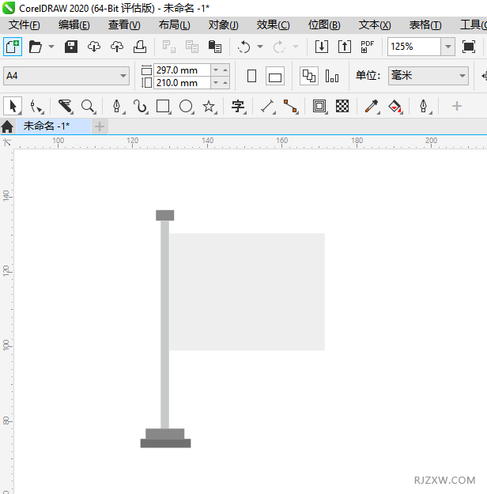Open the 查看(V) menu
Image resolution: width=487 pixels, height=494 pixels.
[x=124, y=25]
